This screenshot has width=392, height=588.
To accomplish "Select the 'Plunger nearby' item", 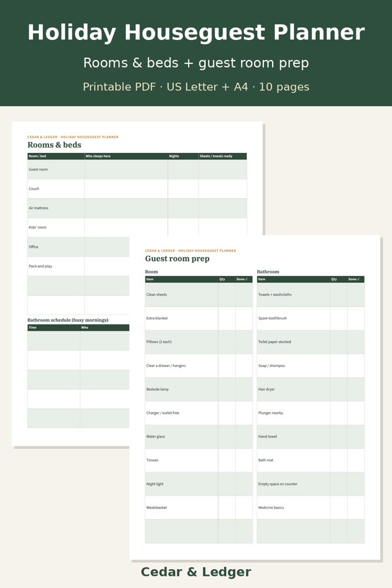I will tap(270, 413).
